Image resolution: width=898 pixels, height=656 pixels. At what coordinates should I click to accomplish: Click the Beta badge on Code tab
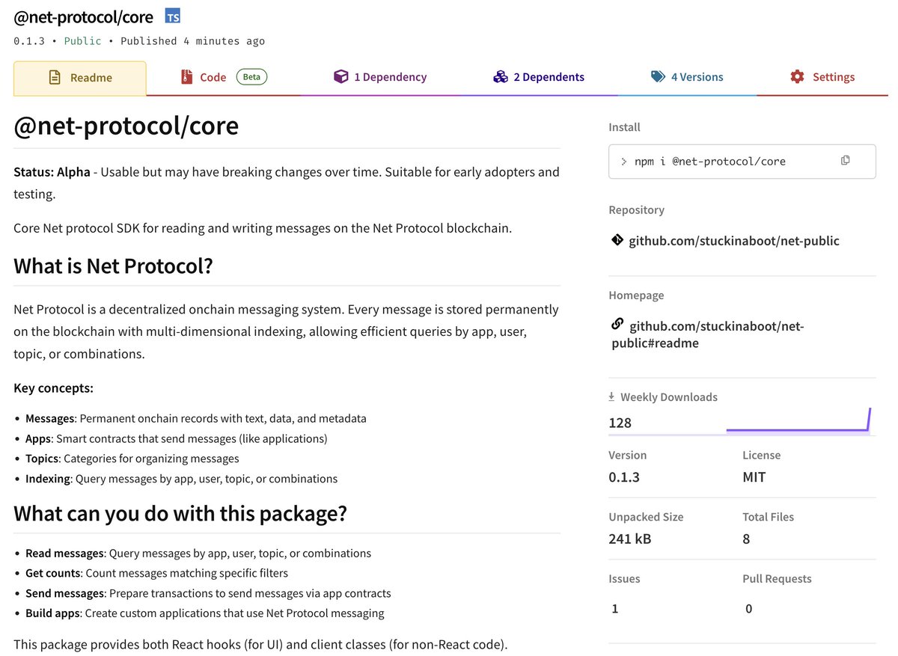pos(251,76)
